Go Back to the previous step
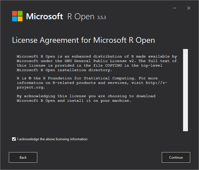 23,157
